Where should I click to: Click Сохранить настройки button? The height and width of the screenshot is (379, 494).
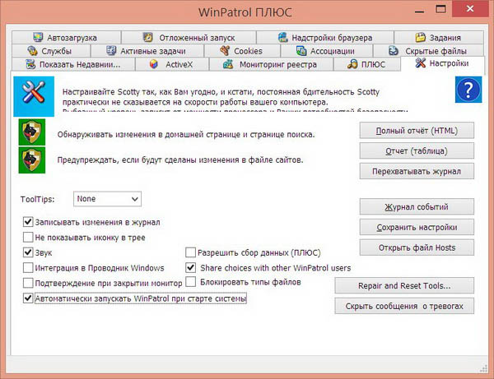pos(417,227)
